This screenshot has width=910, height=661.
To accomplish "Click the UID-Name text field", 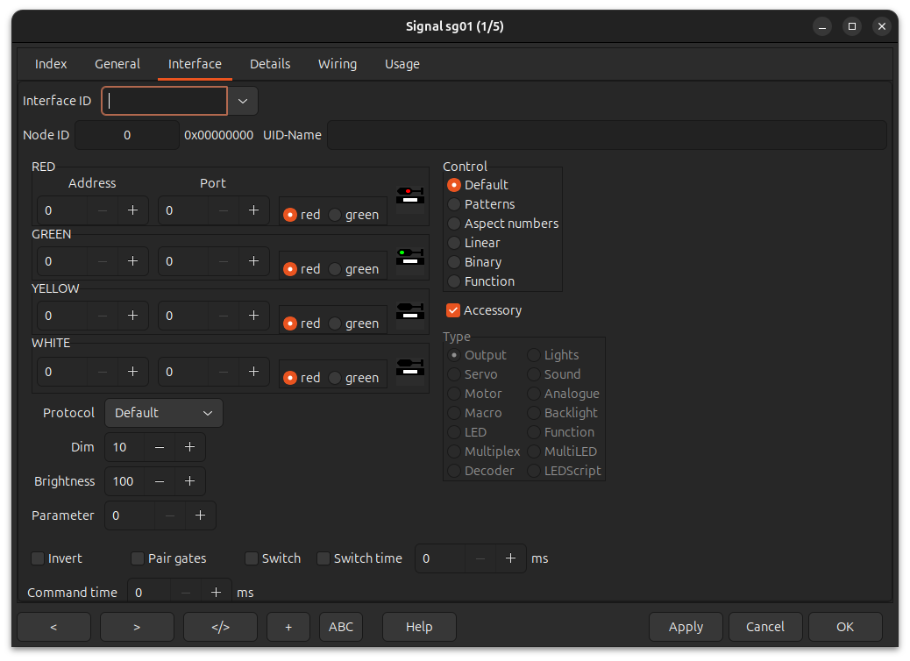I will pyautogui.click(x=607, y=135).
